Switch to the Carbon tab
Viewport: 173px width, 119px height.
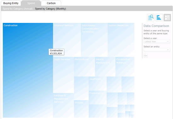[51, 3]
